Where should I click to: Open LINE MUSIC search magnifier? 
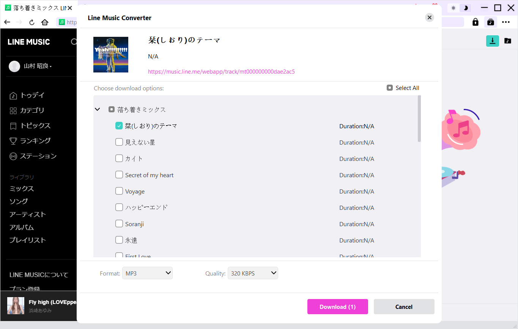[74, 42]
